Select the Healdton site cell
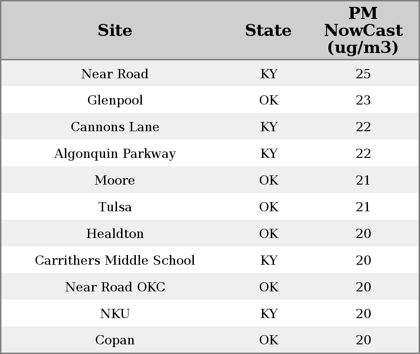 [x=115, y=234]
